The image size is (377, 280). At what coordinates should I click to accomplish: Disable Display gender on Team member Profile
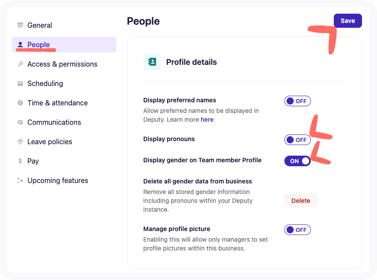coord(297,161)
